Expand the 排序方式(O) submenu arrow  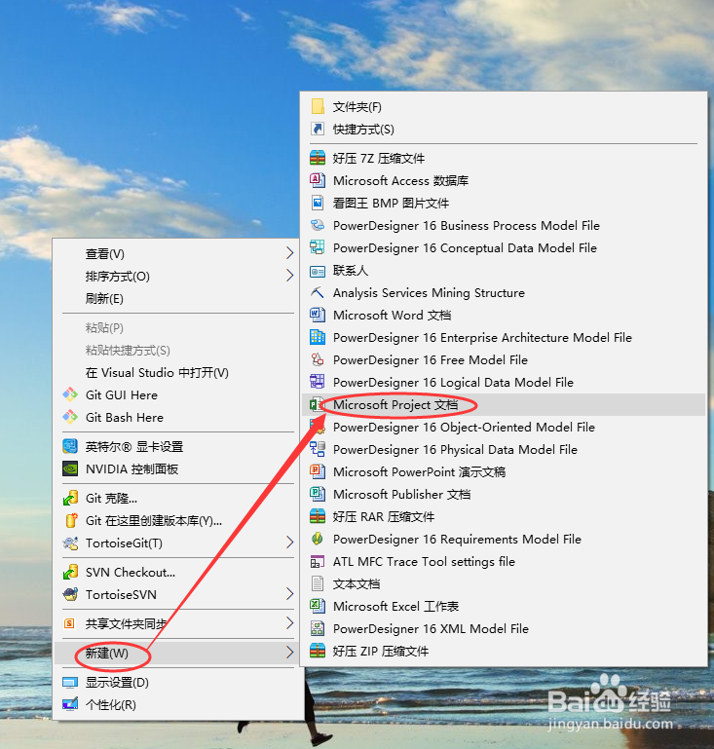pyautogui.click(x=289, y=276)
